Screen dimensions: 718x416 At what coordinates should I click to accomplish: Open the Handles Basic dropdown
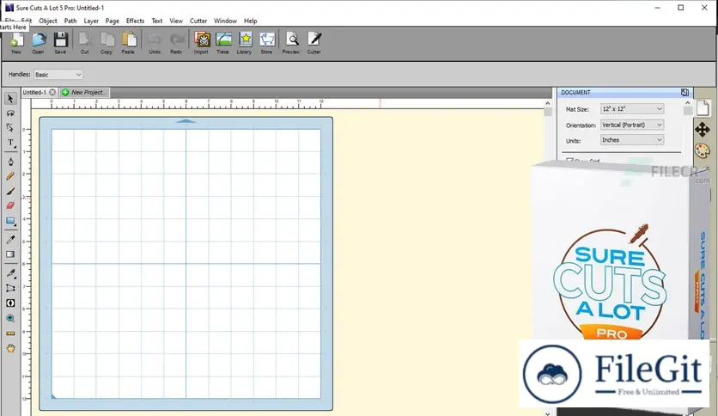[58, 74]
